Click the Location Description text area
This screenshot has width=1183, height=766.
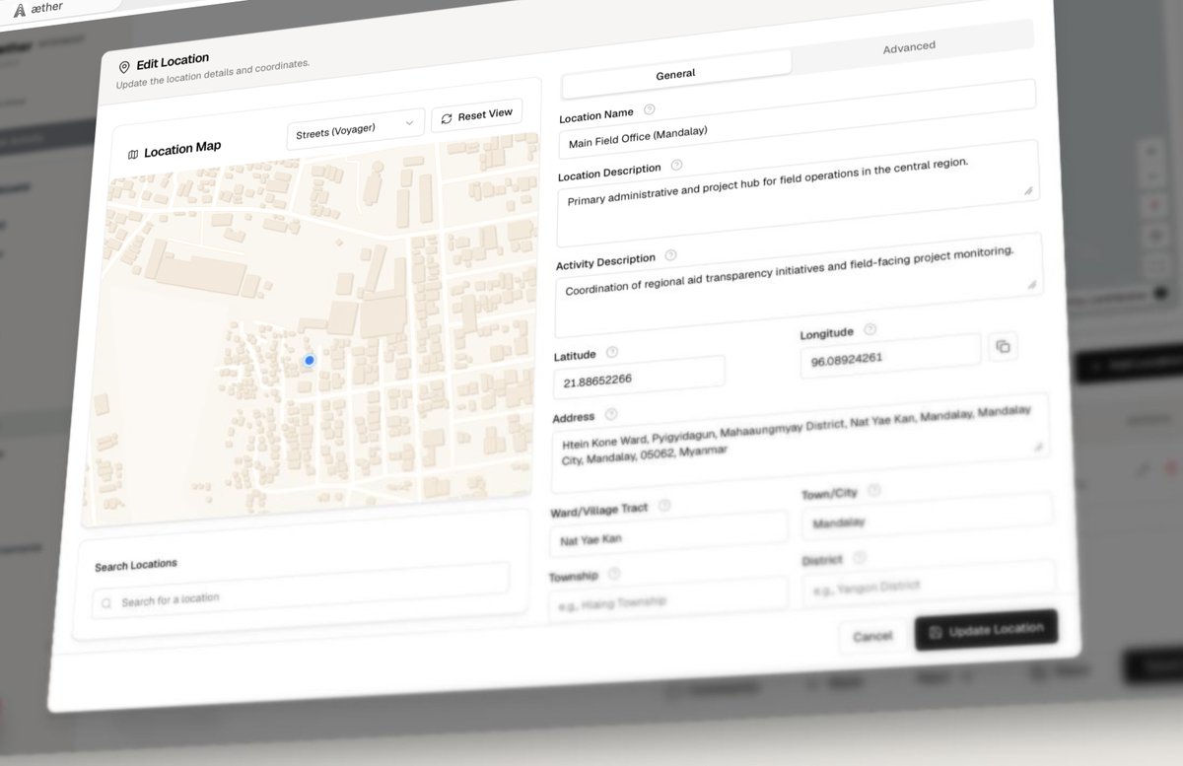798,193
